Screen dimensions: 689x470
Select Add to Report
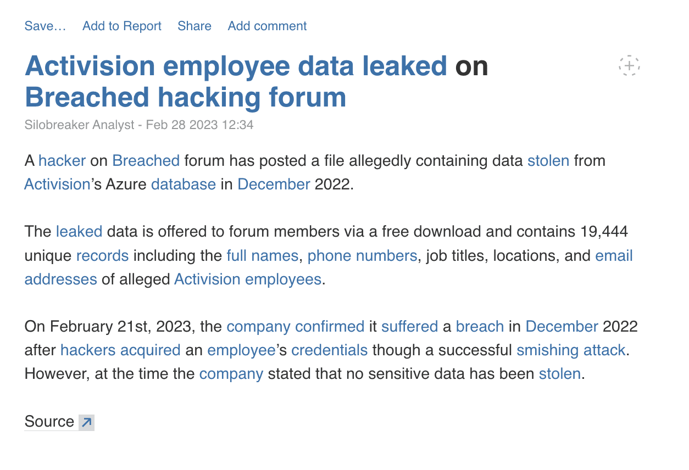[x=122, y=26]
